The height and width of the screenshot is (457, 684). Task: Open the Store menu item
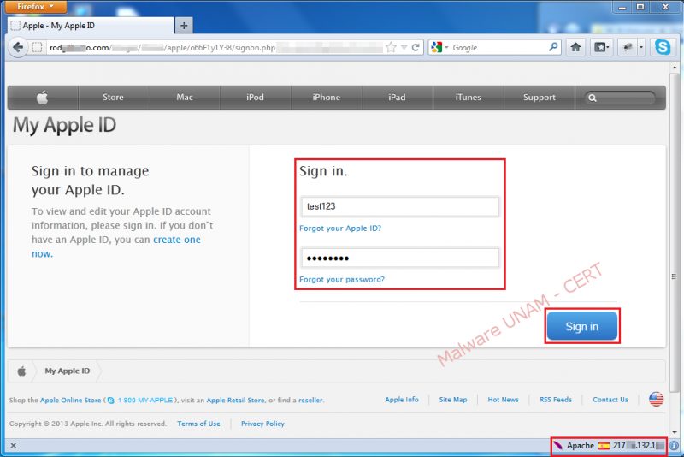coord(114,98)
